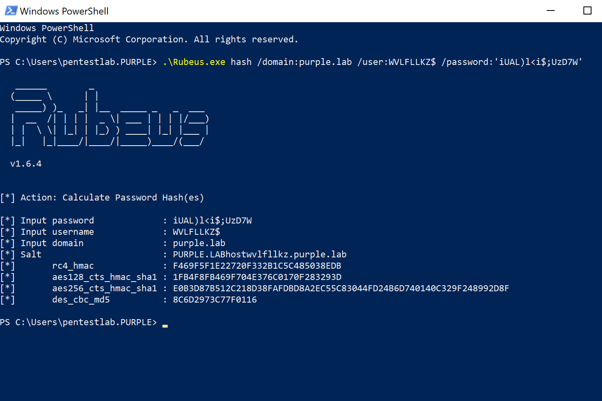The image size is (602, 401).
Task: Minimize the Windows PowerShell window
Action: point(551,11)
